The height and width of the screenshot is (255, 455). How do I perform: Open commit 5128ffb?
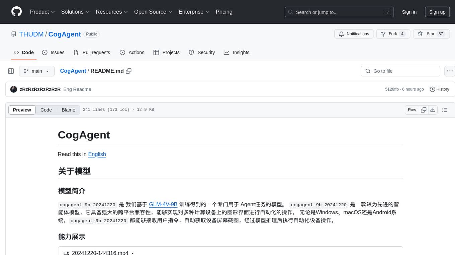pos(392,89)
